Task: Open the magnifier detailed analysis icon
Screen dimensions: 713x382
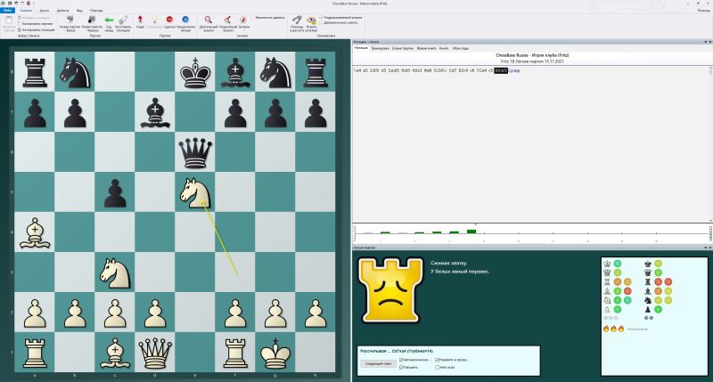Action: (x=207, y=19)
